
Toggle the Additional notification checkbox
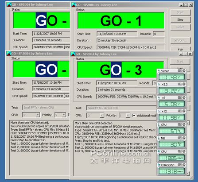click(134, 116)
